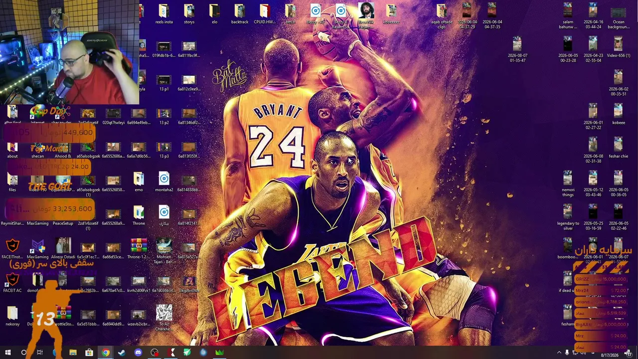Screen dimensions: 638x359
Task: Open Steam from the taskbar
Action: pos(122,353)
